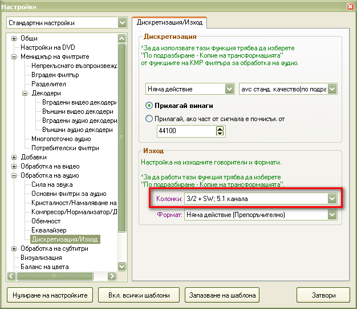Viewport: 357px width, 309px height.
Task: Open 'Няма действие' resampling dropdown
Action: 229,89
